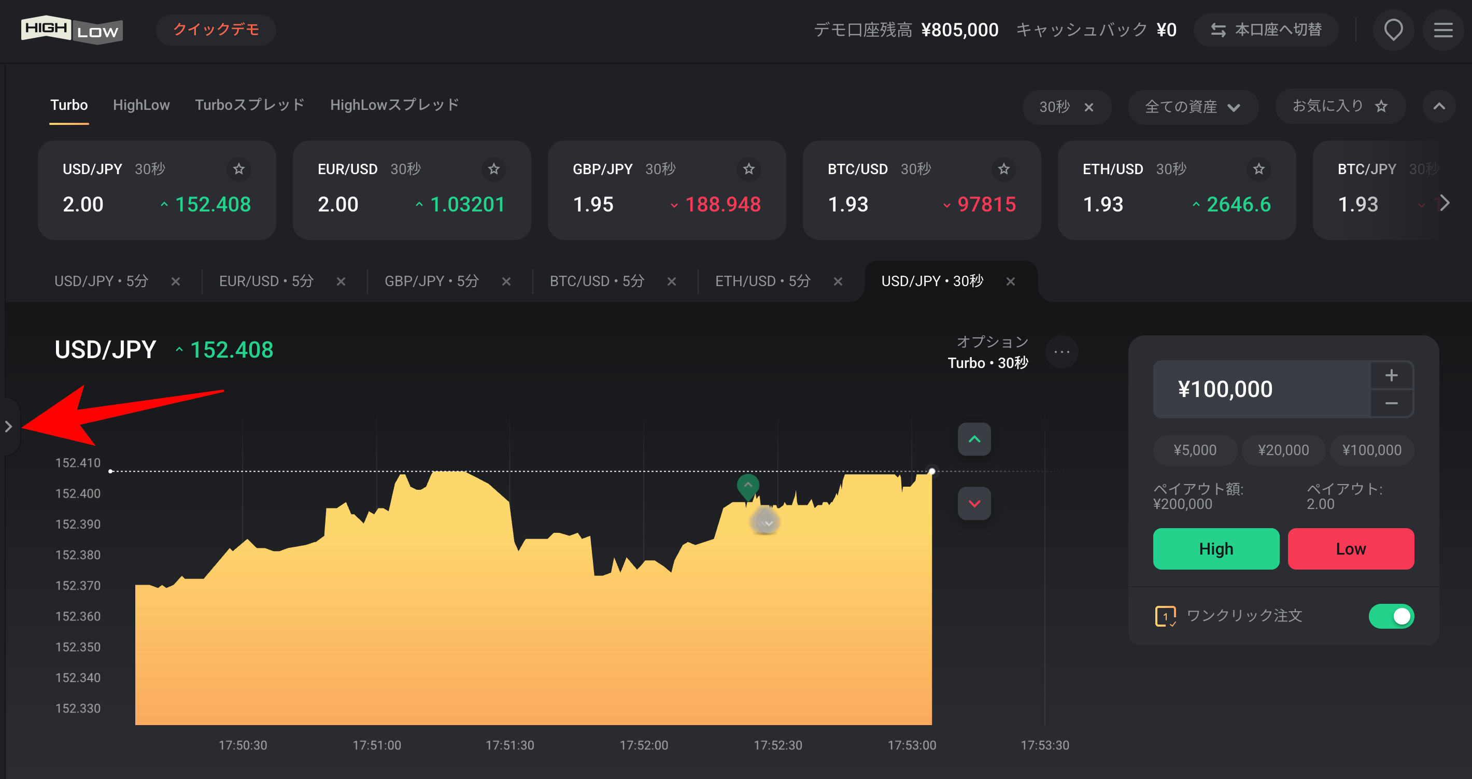Screen dimensions: 1472x779
Task: Open the GBP/JPY・5分 chart tab
Action: [431, 281]
